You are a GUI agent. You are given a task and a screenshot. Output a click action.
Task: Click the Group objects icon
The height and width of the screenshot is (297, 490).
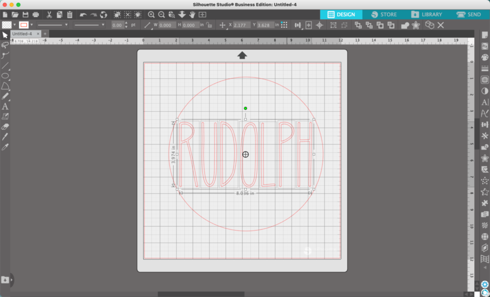click(333, 25)
